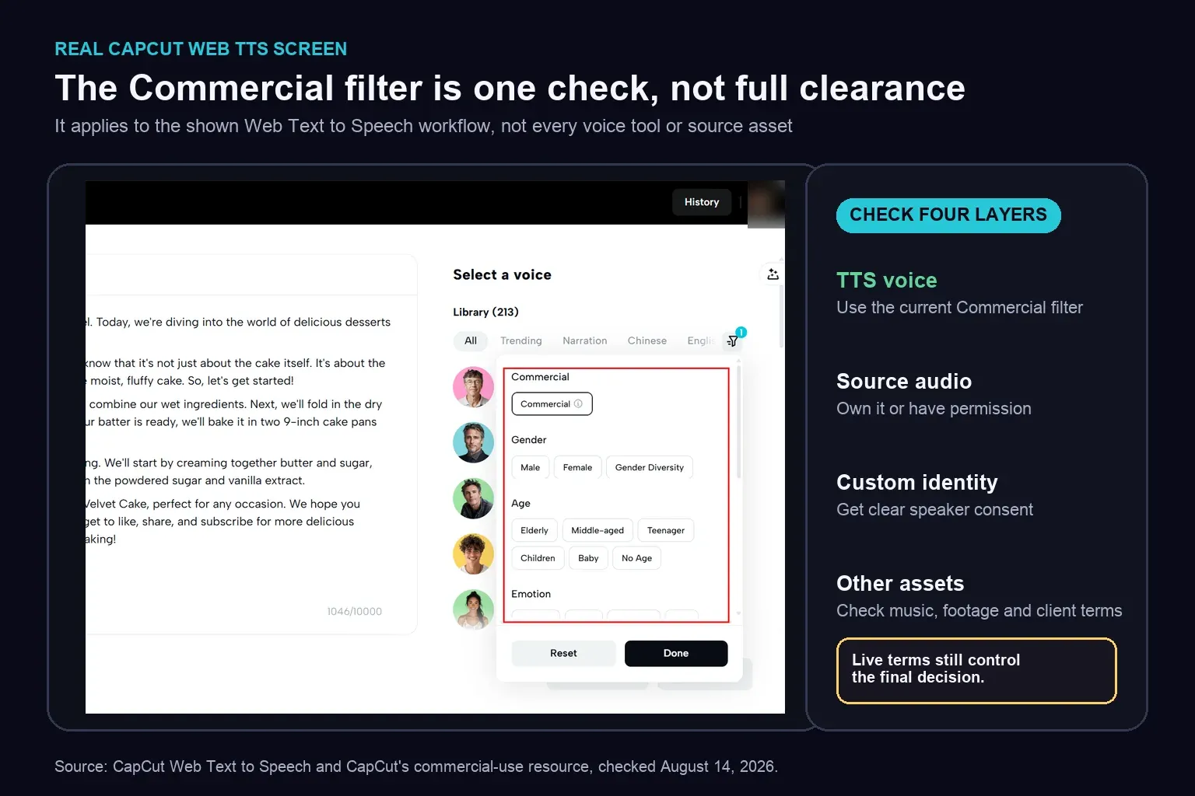The height and width of the screenshot is (796, 1195).
Task: Select the woman on green background avatar
Action: pos(473,609)
